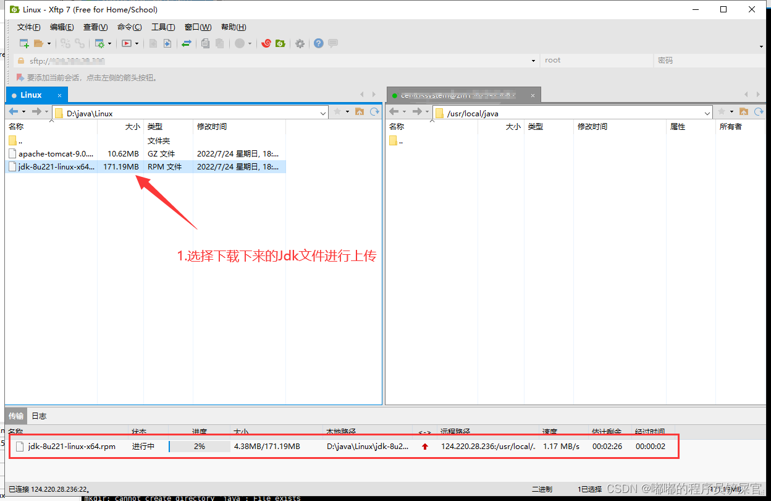Open the 编辑(E) menu
771x501 pixels.
click(x=62, y=27)
